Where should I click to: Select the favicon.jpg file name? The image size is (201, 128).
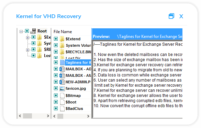pyautogui.click(x=76, y=88)
